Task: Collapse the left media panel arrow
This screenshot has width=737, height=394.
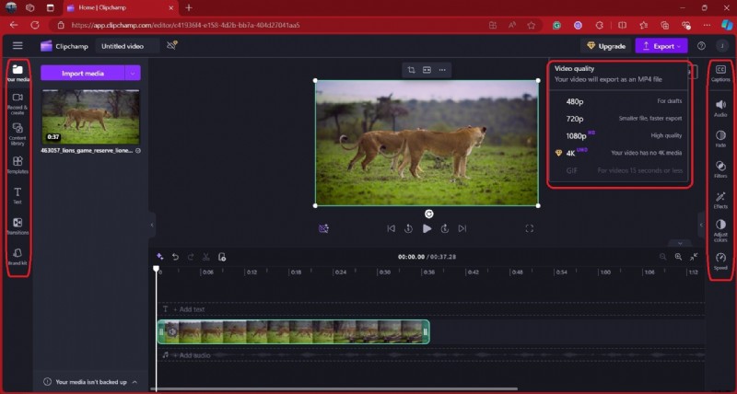Action: click(152, 225)
